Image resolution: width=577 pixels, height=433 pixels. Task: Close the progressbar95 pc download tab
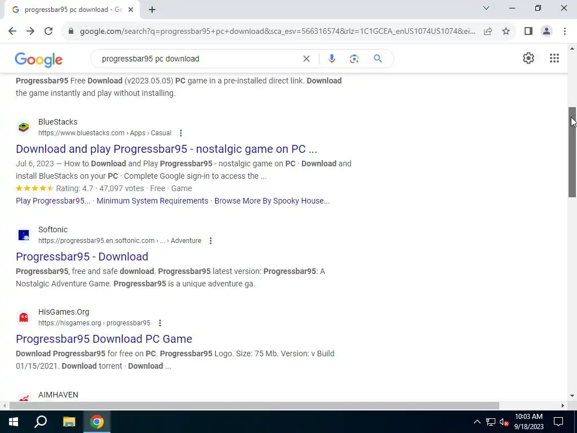(x=131, y=10)
